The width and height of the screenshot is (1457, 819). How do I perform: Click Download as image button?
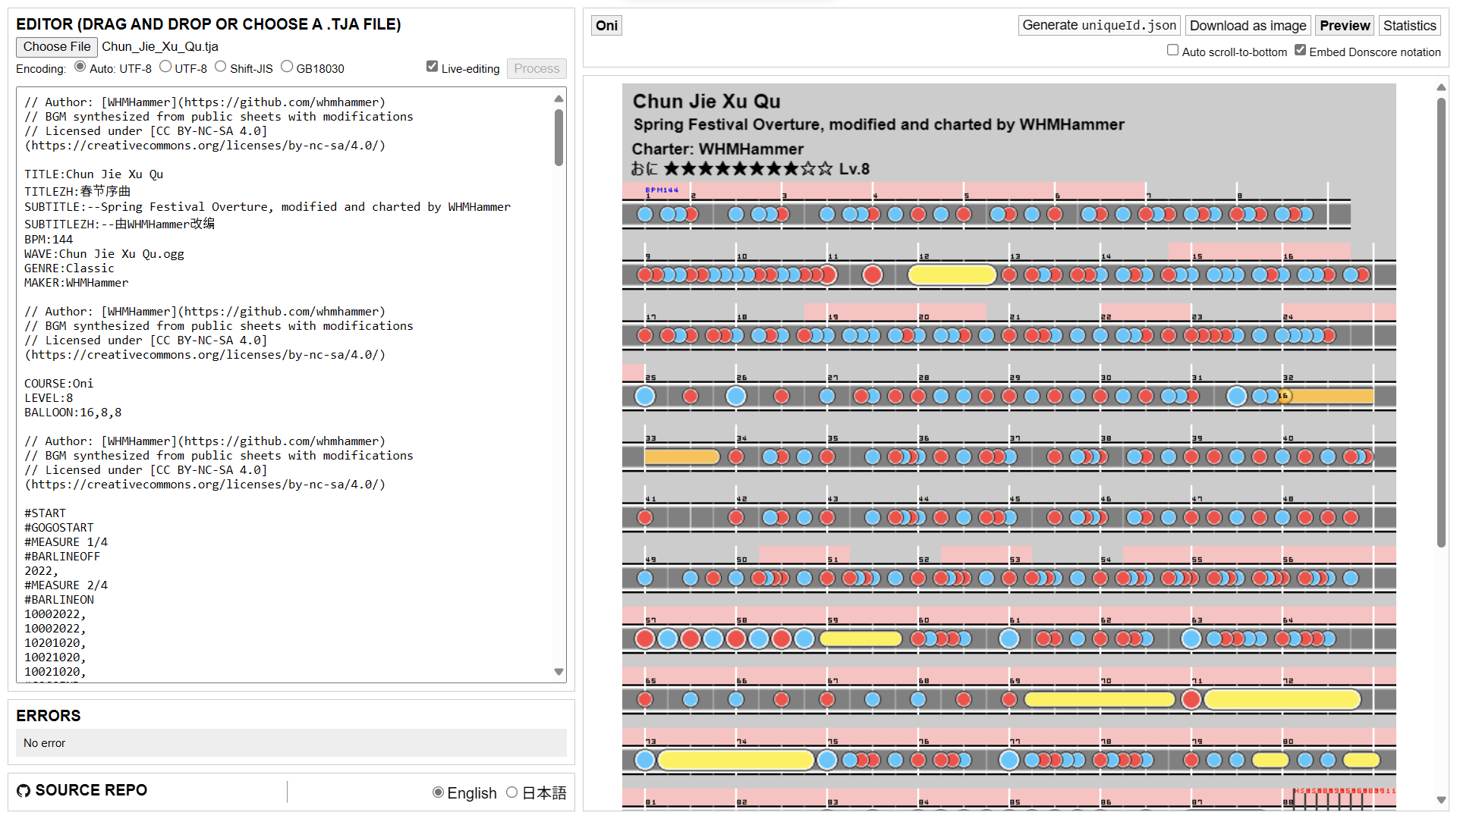pos(1248,26)
